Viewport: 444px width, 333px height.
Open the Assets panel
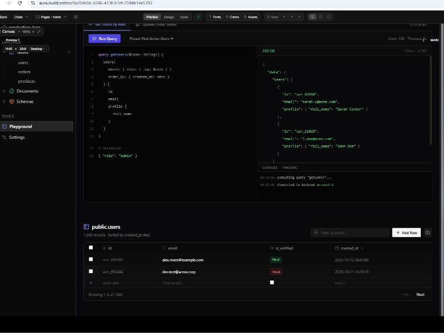tap(250, 17)
